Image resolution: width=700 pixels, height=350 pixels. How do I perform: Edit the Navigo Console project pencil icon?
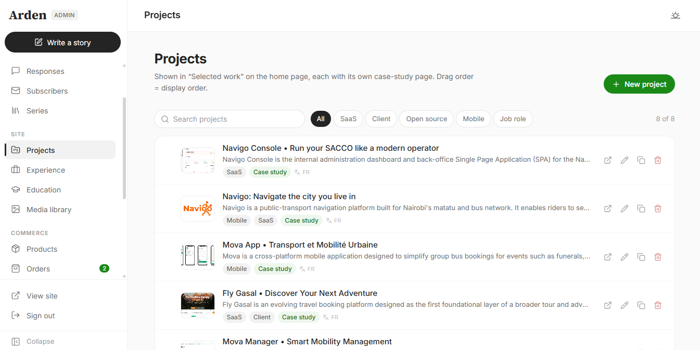625,160
